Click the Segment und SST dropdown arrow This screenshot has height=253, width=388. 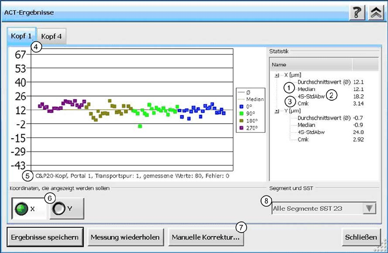point(369,209)
